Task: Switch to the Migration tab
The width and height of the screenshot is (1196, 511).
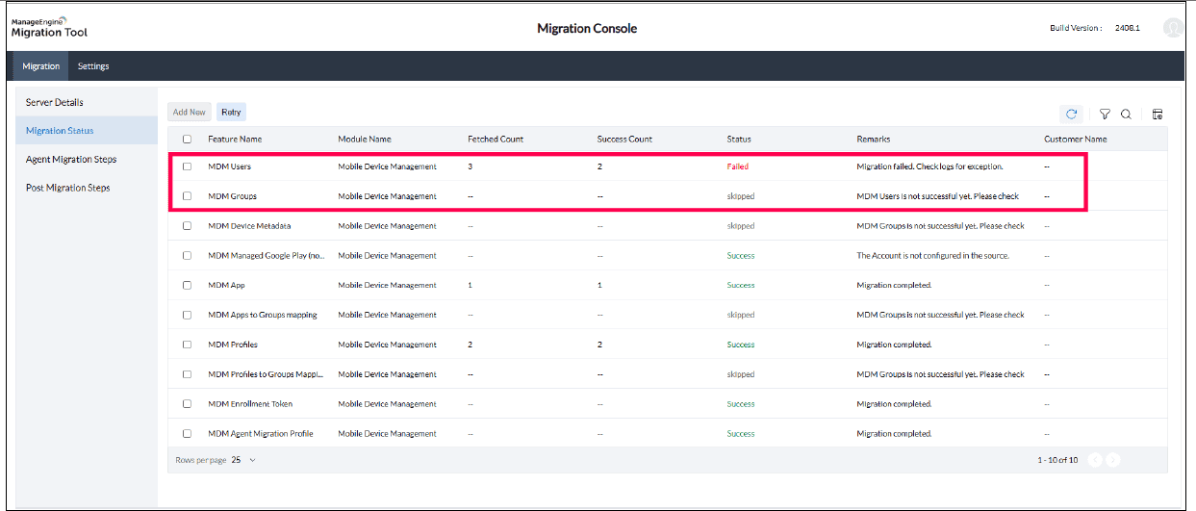Action: [41, 66]
